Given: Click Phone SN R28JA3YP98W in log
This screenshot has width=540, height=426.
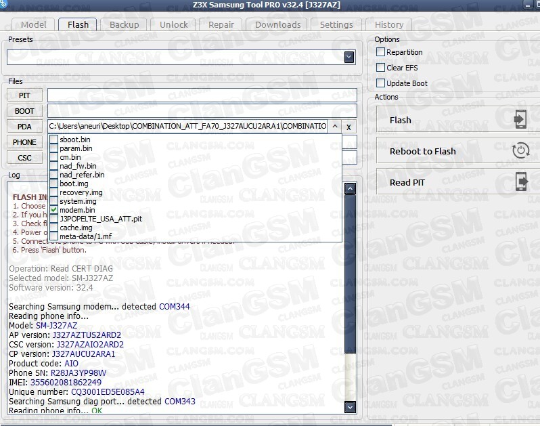Looking at the screenshot, I should click(x=78, y=373).
